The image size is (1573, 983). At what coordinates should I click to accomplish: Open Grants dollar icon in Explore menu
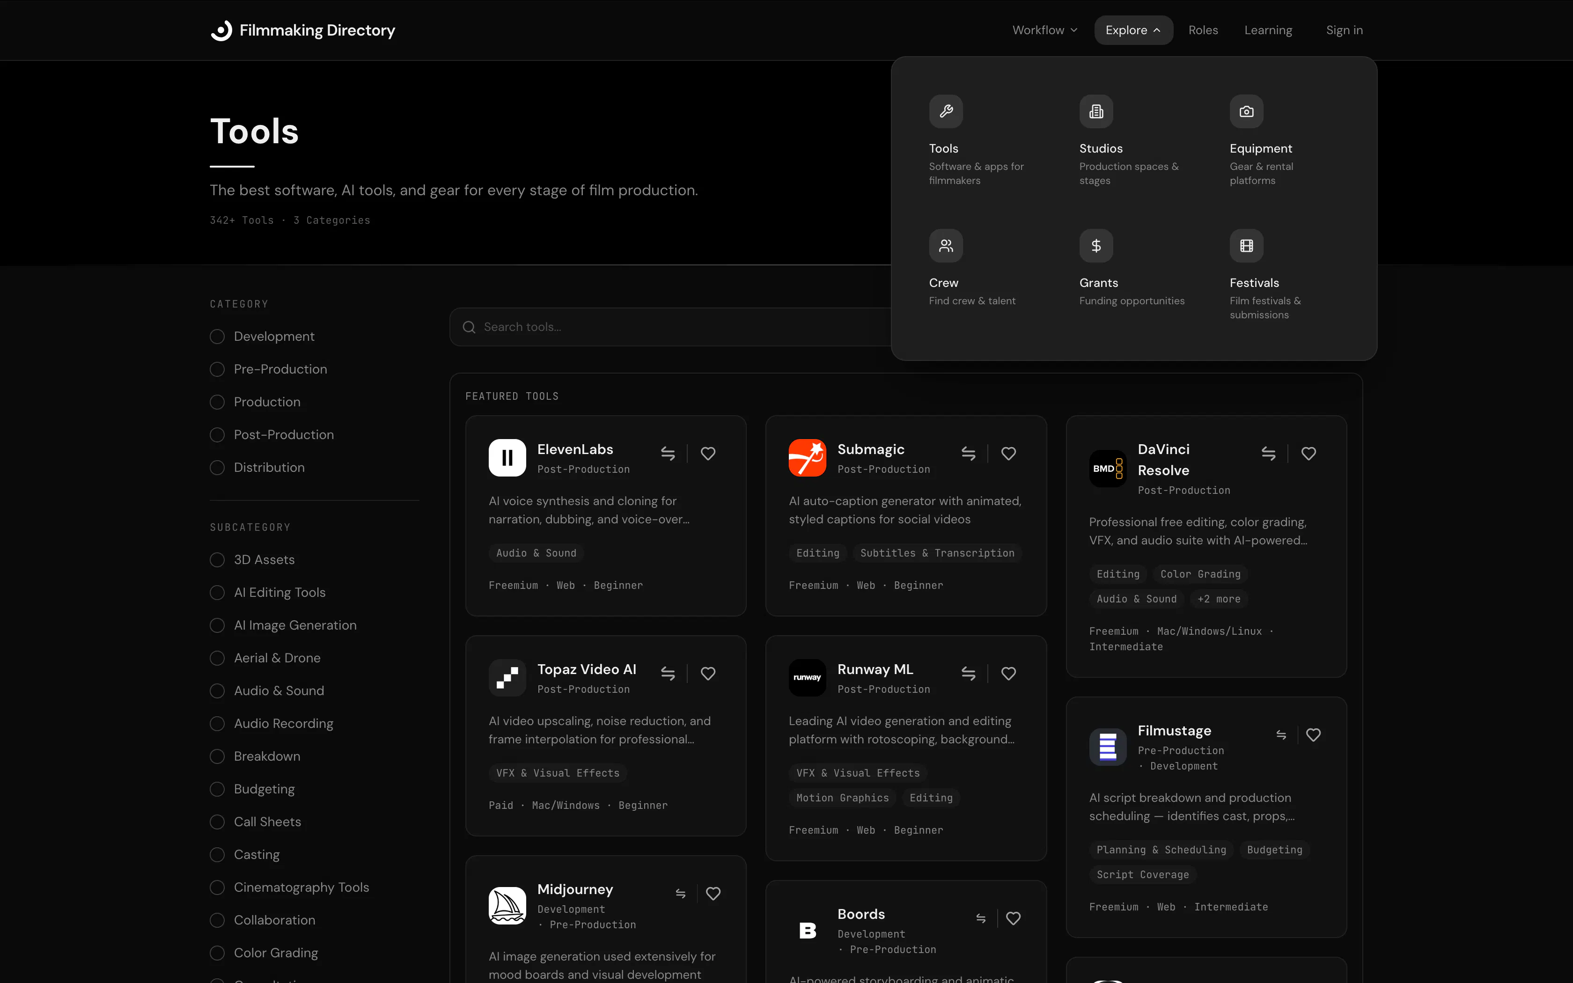[x=1096, y=246]
